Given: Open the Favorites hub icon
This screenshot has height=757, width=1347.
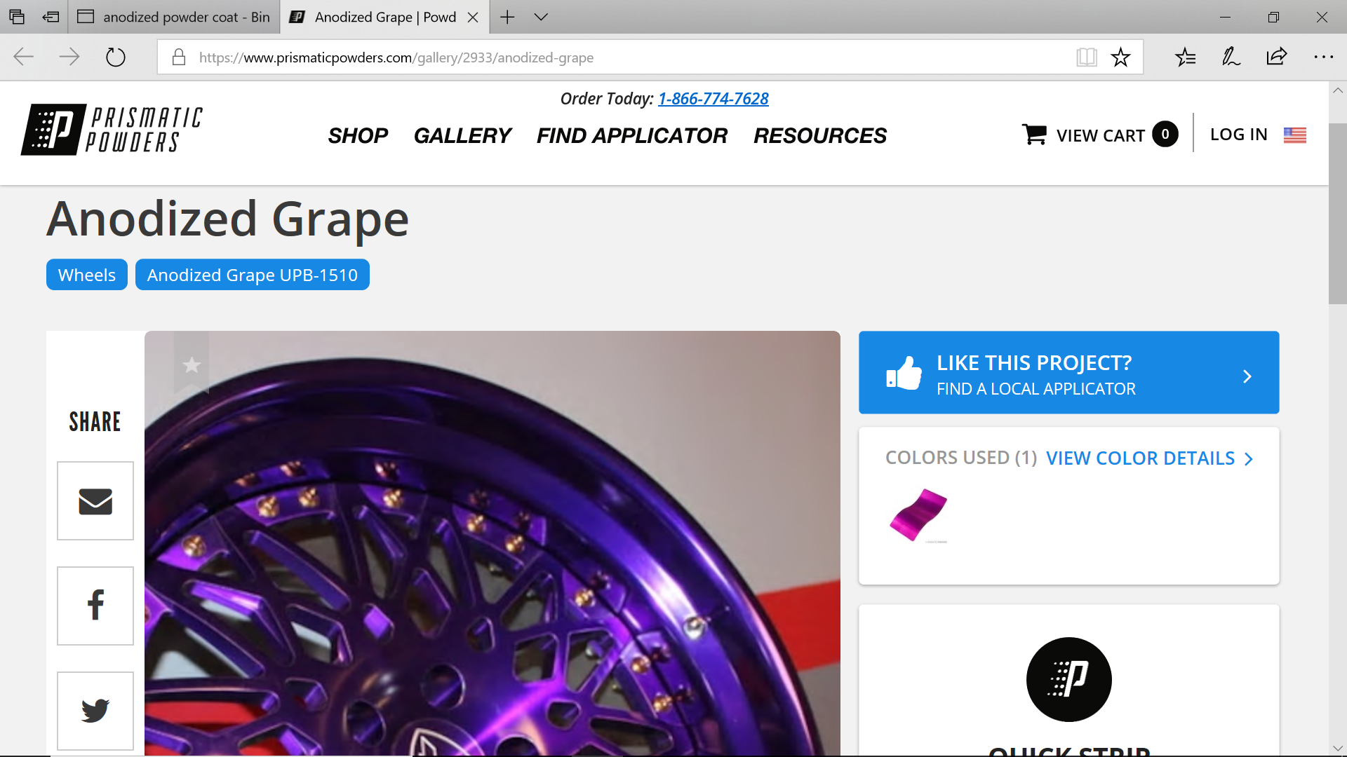Looking at the screenshot, I should (x=1186, y=57).
